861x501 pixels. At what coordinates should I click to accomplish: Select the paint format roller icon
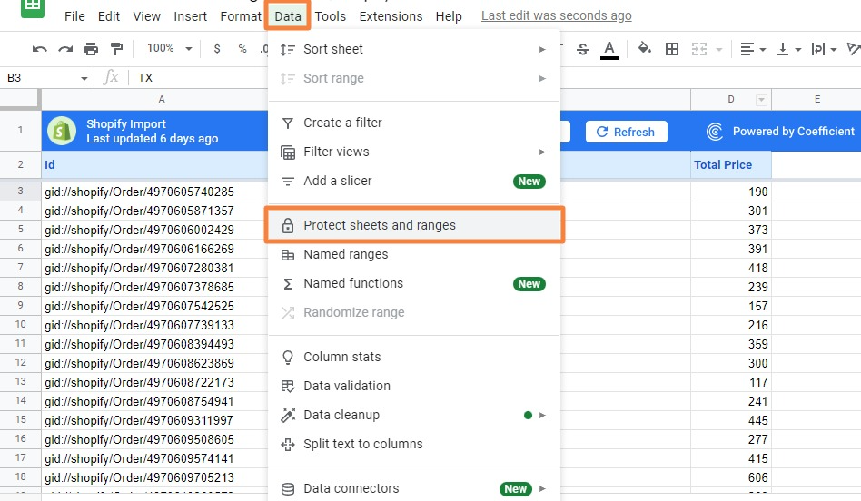(116, 49)
